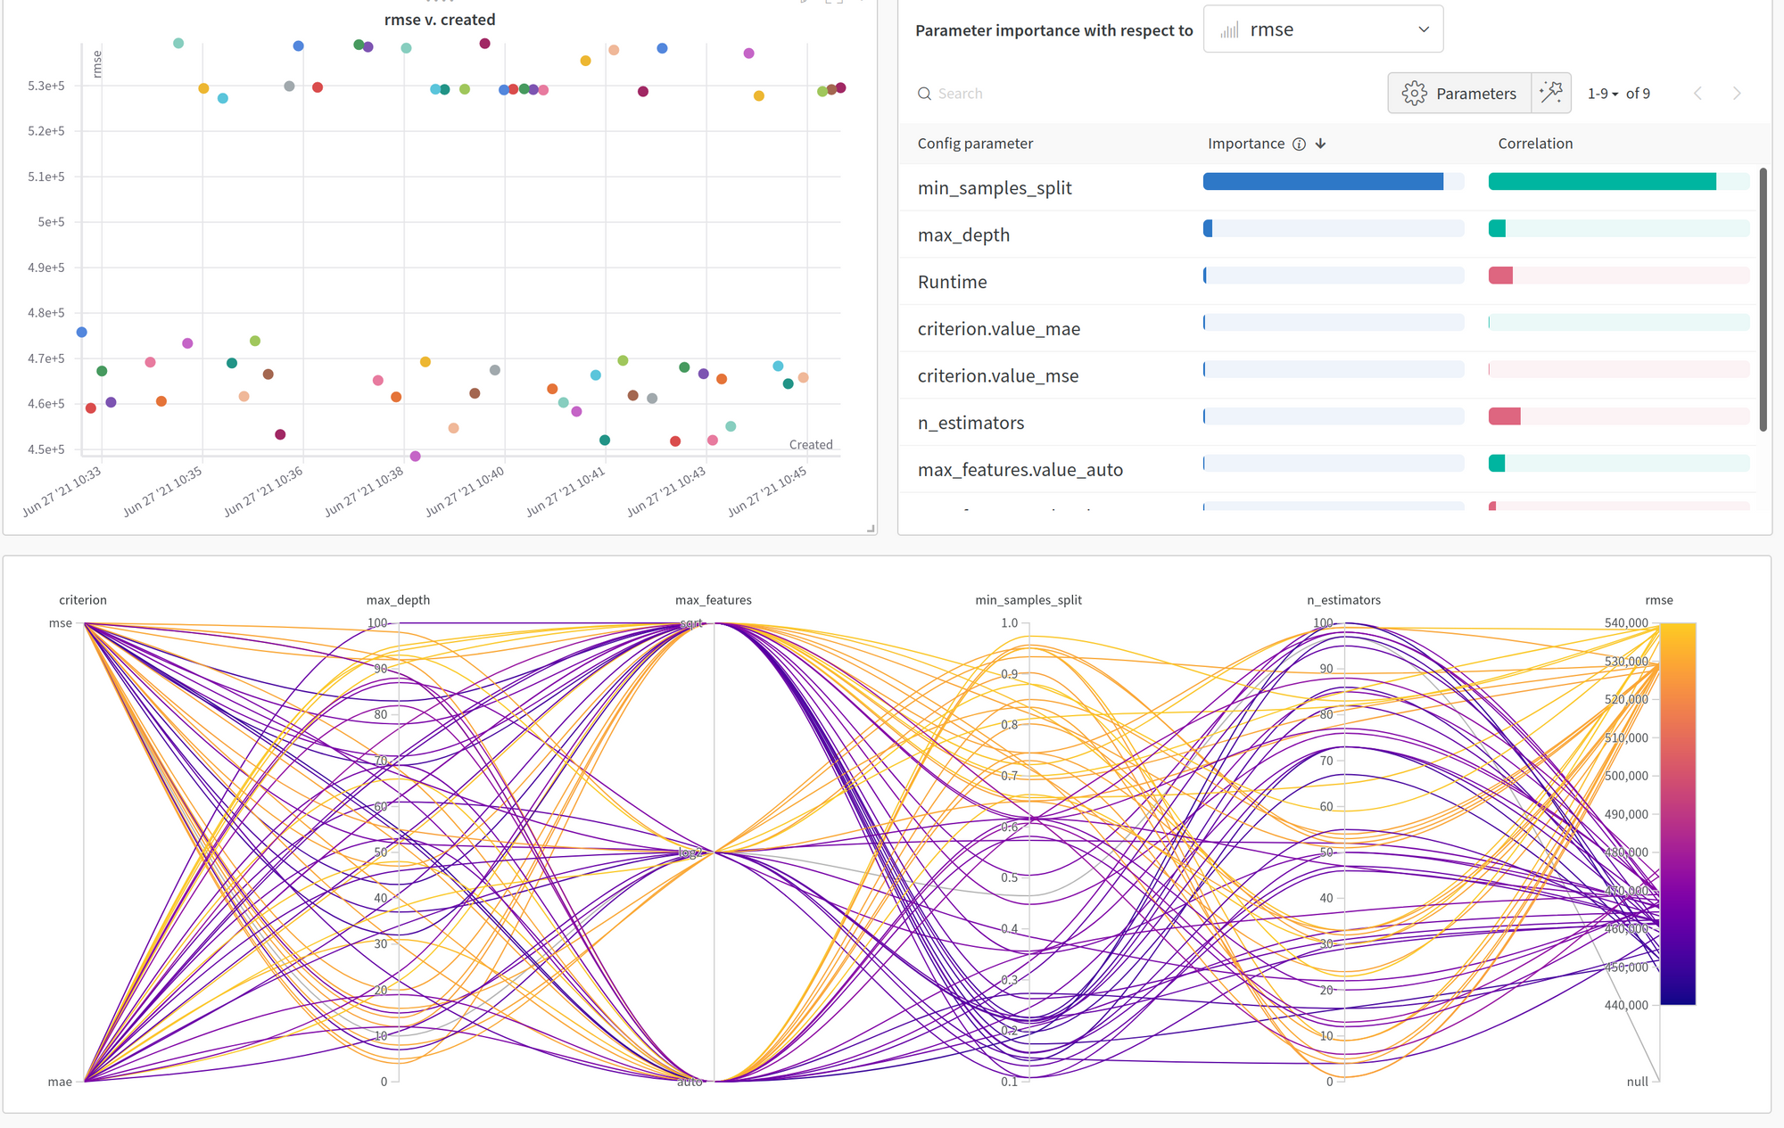This screenshot has width=1784, height=1128.
Task: Click the max_depth importance bar
Action: click(x=1333, y=228)
